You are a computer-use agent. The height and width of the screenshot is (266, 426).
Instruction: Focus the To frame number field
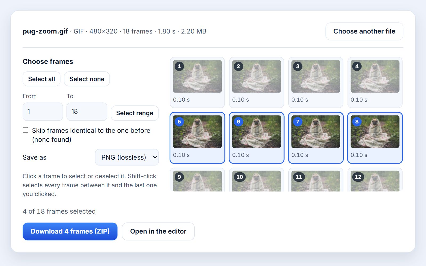click(87, 111)
